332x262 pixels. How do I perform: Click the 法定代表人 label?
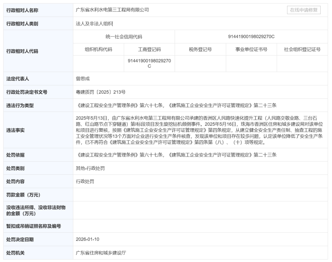point(18,79)
